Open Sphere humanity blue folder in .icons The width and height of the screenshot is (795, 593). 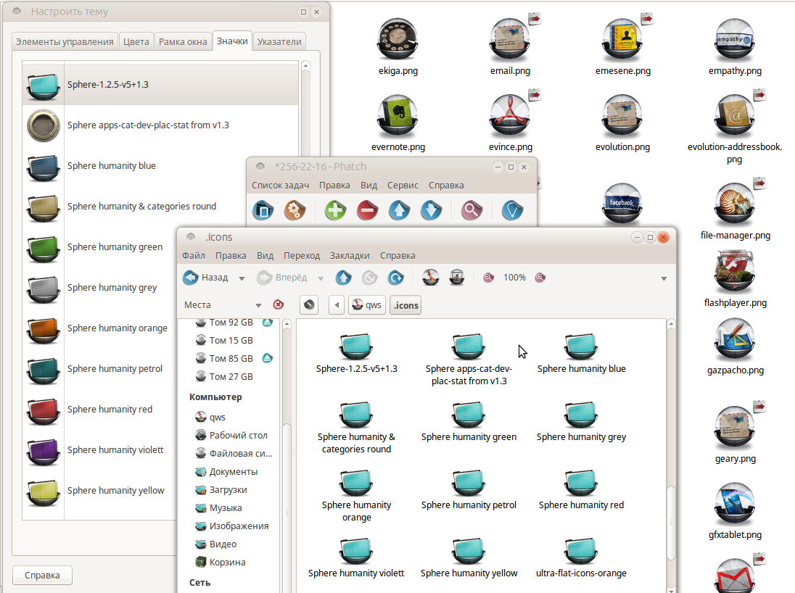581,353
